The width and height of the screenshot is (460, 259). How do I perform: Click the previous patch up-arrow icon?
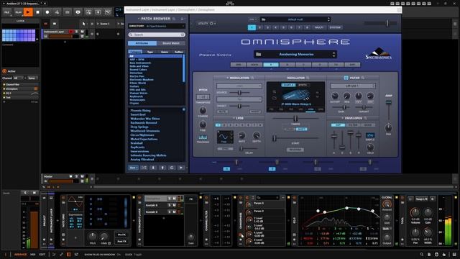point(162,168)
